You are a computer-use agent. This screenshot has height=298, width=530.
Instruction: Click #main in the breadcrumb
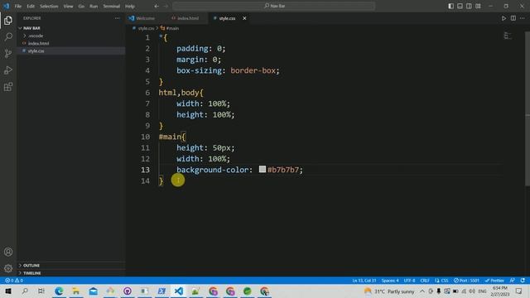coord(172,28)
